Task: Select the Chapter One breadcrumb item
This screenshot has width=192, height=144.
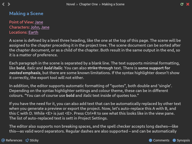Action: tap(88, 4)
